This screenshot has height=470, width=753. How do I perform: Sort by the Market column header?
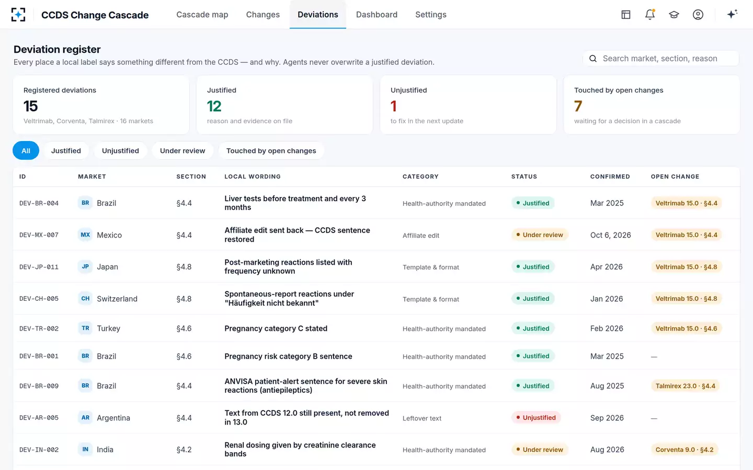[x=92, y=177]
